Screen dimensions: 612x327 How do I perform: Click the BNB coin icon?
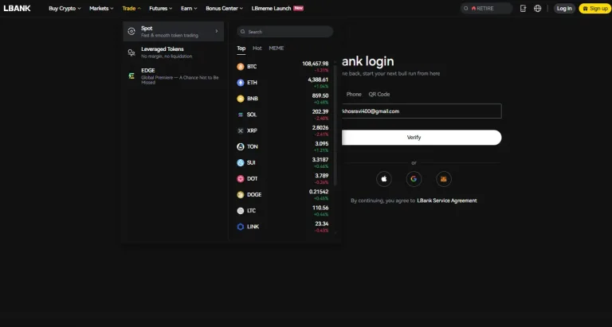[x=241, y=99]
